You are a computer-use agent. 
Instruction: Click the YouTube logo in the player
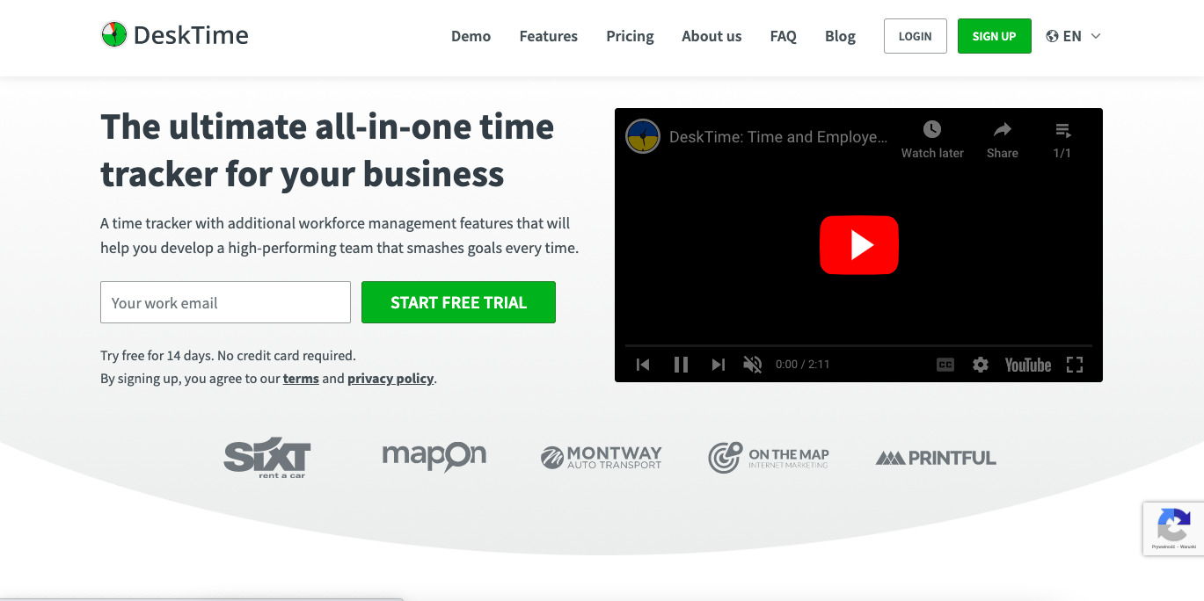point(1028,365)
